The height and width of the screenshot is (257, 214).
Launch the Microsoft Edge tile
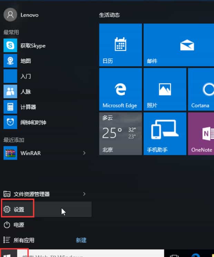pos(120,89)
